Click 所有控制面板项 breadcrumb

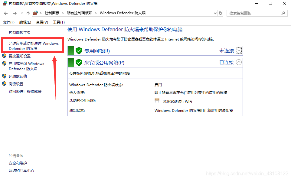[x=80, y=13]
